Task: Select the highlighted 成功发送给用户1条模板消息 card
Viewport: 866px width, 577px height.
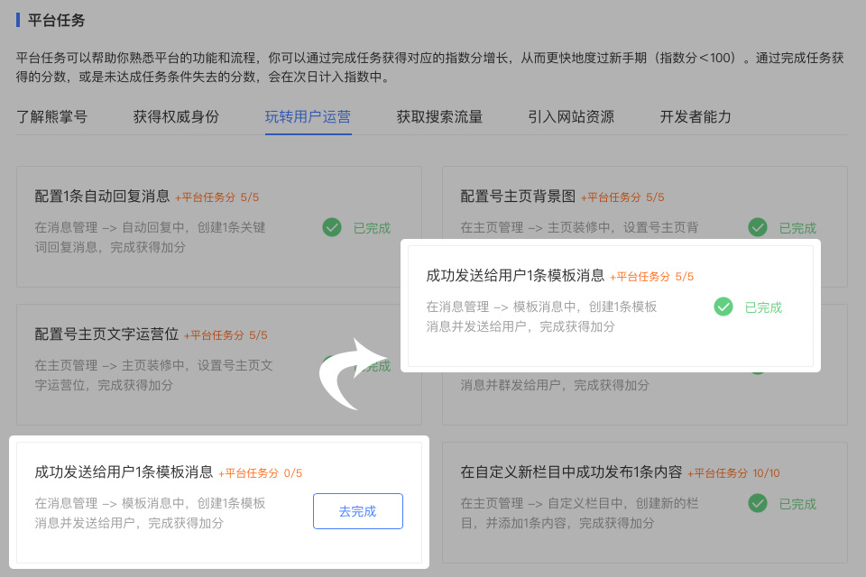Action: 613,307
